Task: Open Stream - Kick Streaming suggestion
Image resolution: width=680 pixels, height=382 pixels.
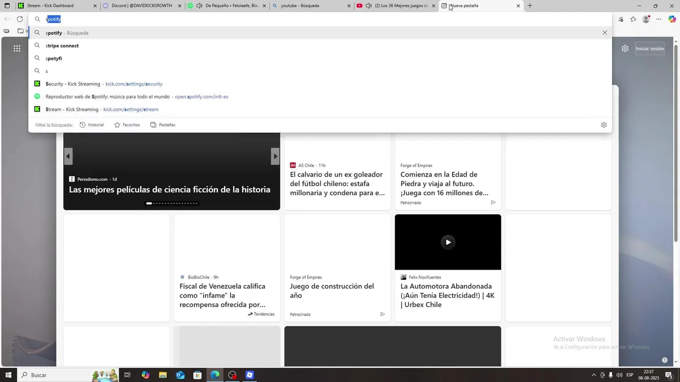Action: pyautogui.click(x=320, y=109)
